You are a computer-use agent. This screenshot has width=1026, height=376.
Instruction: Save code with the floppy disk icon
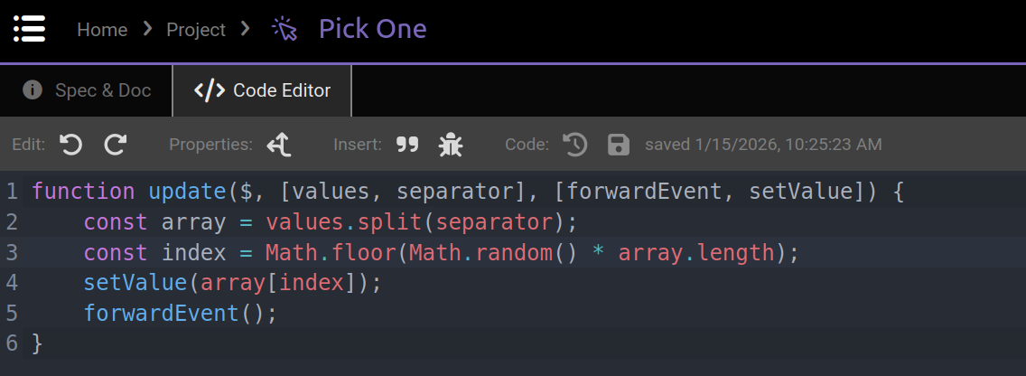click(619, 145)
